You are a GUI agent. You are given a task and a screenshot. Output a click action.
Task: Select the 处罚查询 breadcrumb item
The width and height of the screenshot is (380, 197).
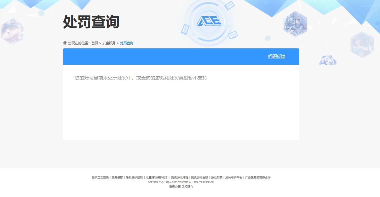(x=127, y=43)
